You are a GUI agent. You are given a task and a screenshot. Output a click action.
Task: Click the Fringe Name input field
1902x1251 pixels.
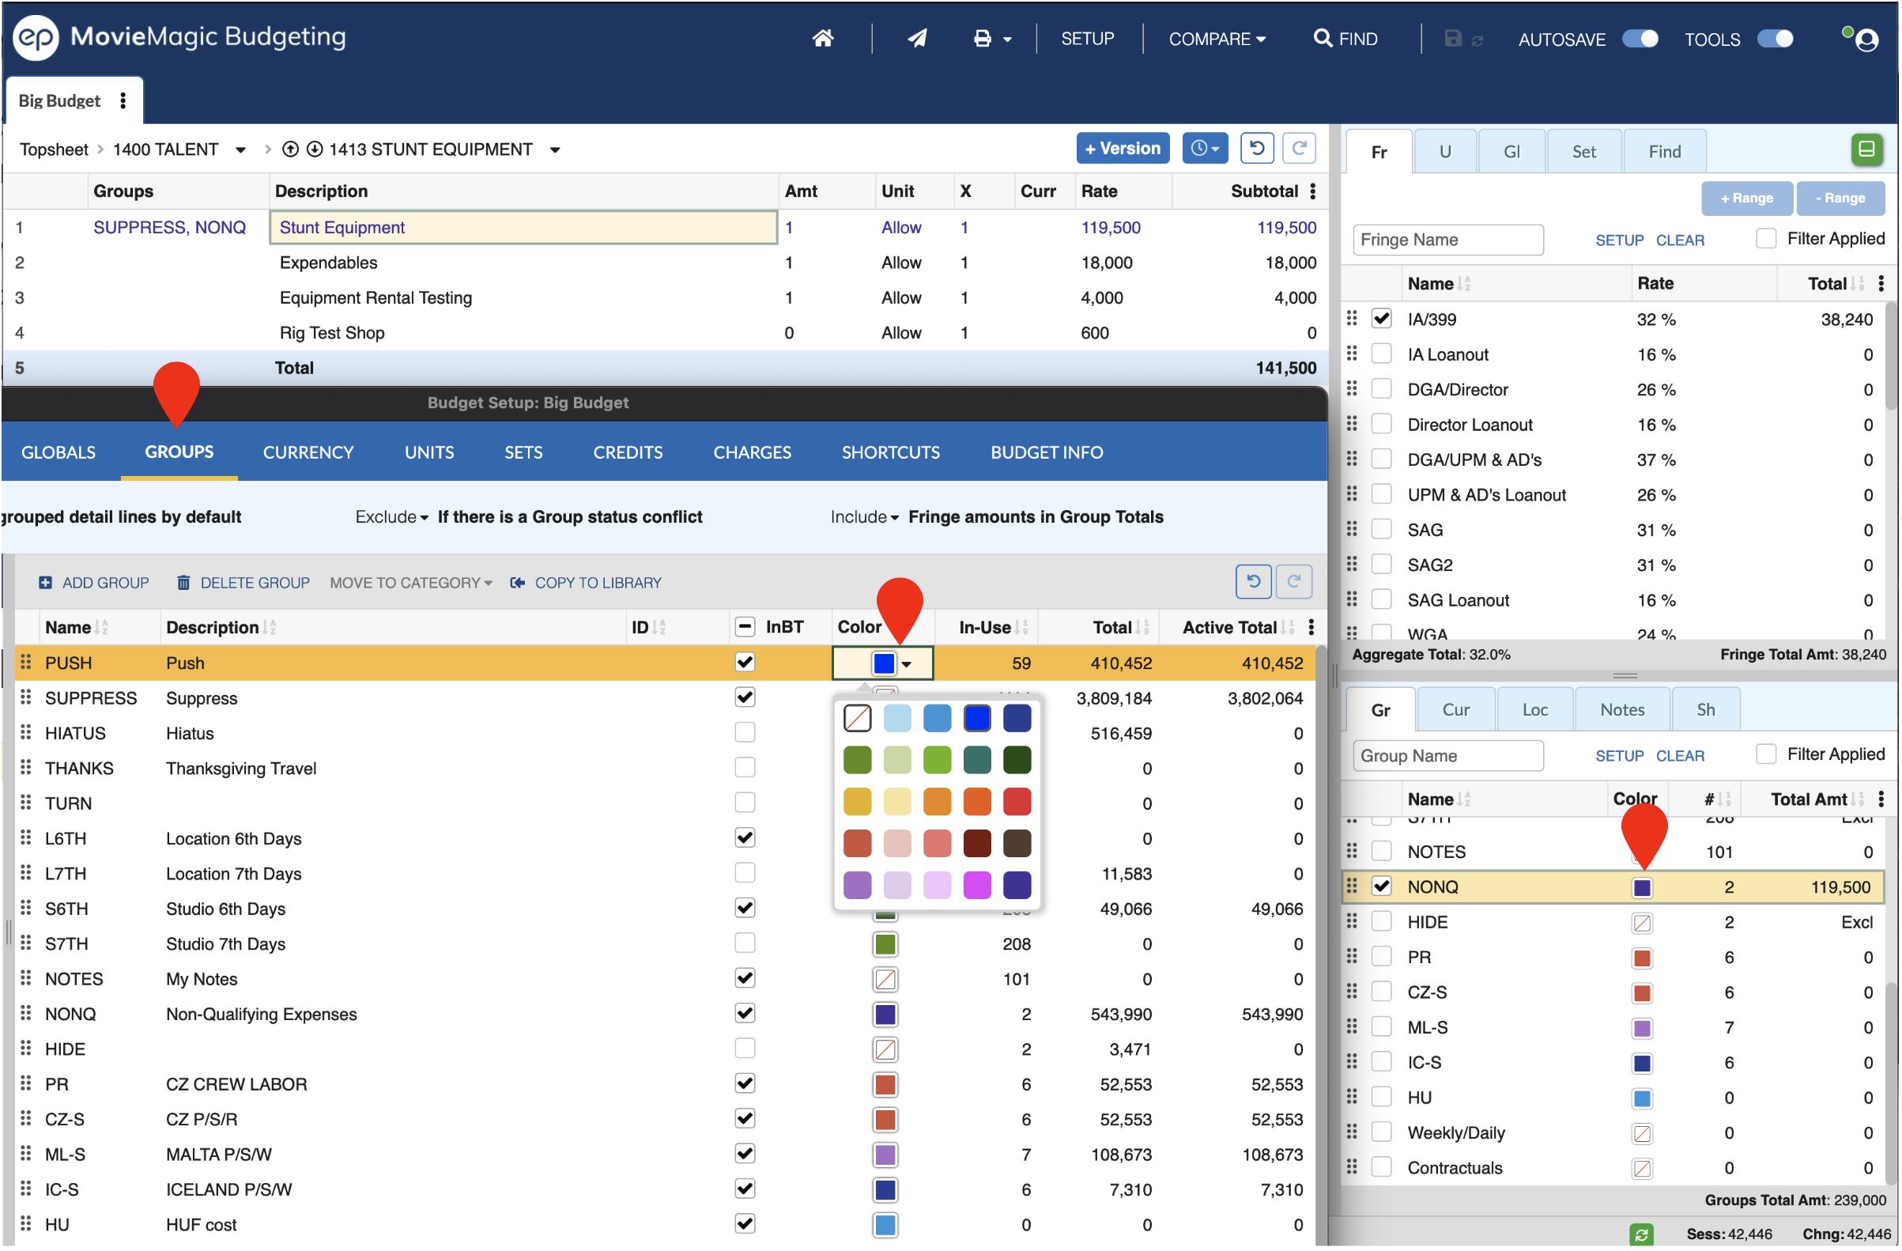(1447, 239)
